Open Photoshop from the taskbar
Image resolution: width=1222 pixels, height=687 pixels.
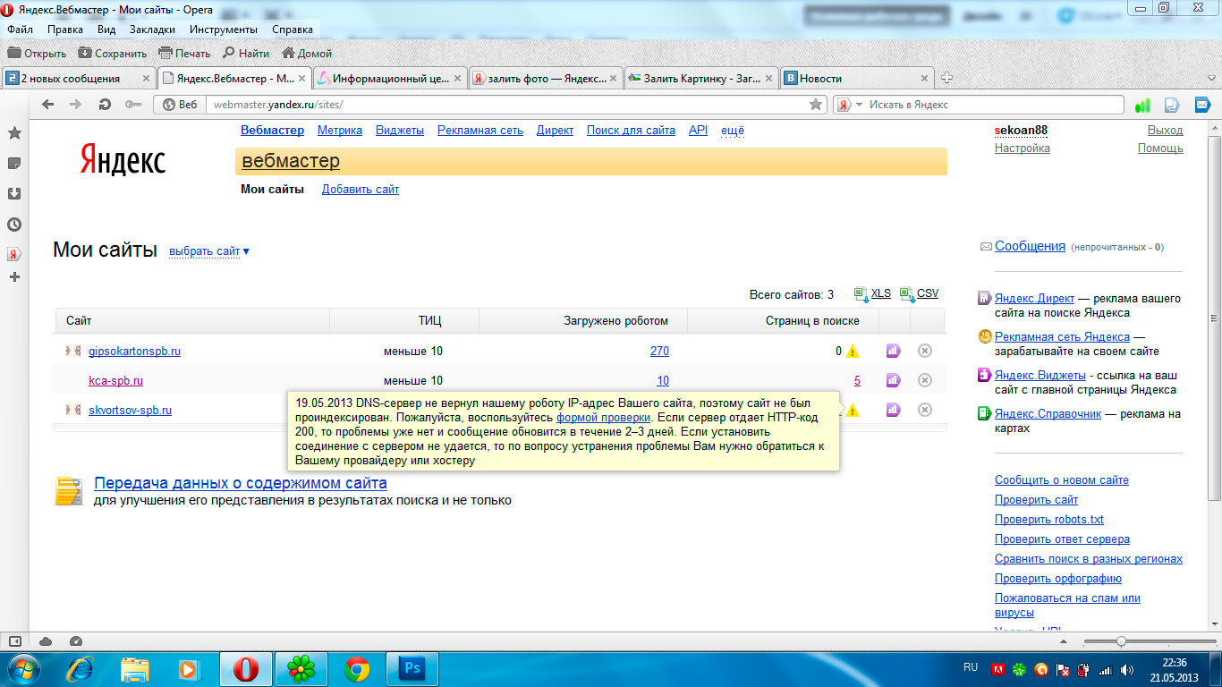tap(412, 668)
